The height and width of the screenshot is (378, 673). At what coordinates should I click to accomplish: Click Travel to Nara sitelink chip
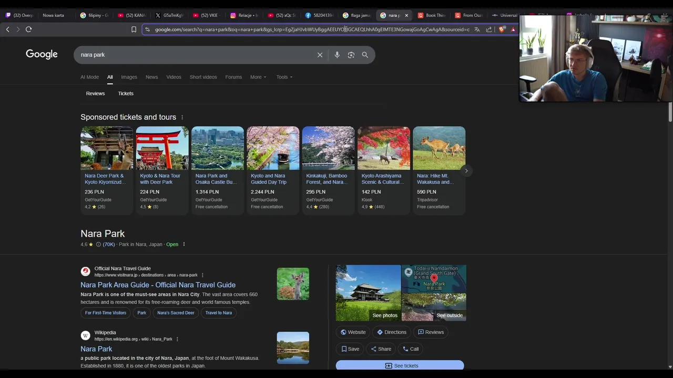click(x=219, y=313)
